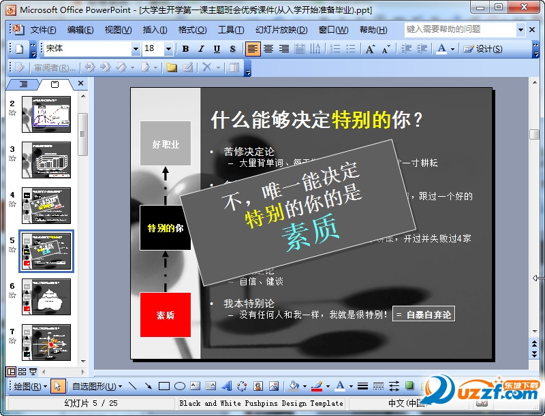Screen dimensions: 545x416
Task: Open the 工具(T) menu
Action: [x=231, y=30]
